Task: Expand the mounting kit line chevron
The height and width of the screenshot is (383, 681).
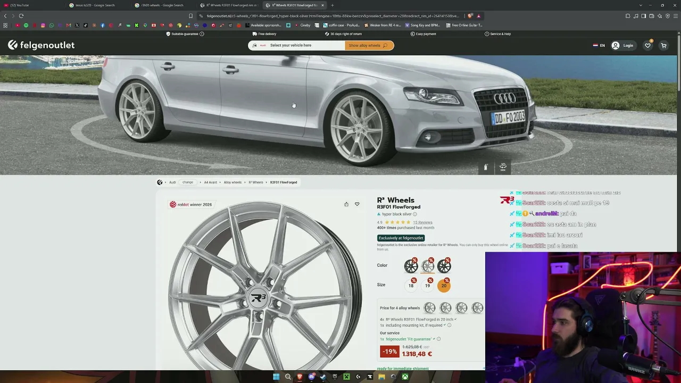Action: pos(444,325)
